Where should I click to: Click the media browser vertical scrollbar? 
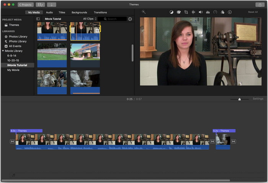(132, 53)
